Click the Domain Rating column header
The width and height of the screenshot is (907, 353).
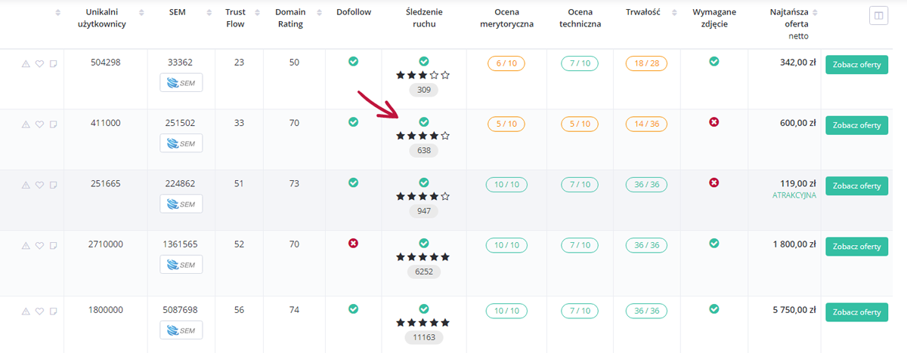click(x=289, y=18)
